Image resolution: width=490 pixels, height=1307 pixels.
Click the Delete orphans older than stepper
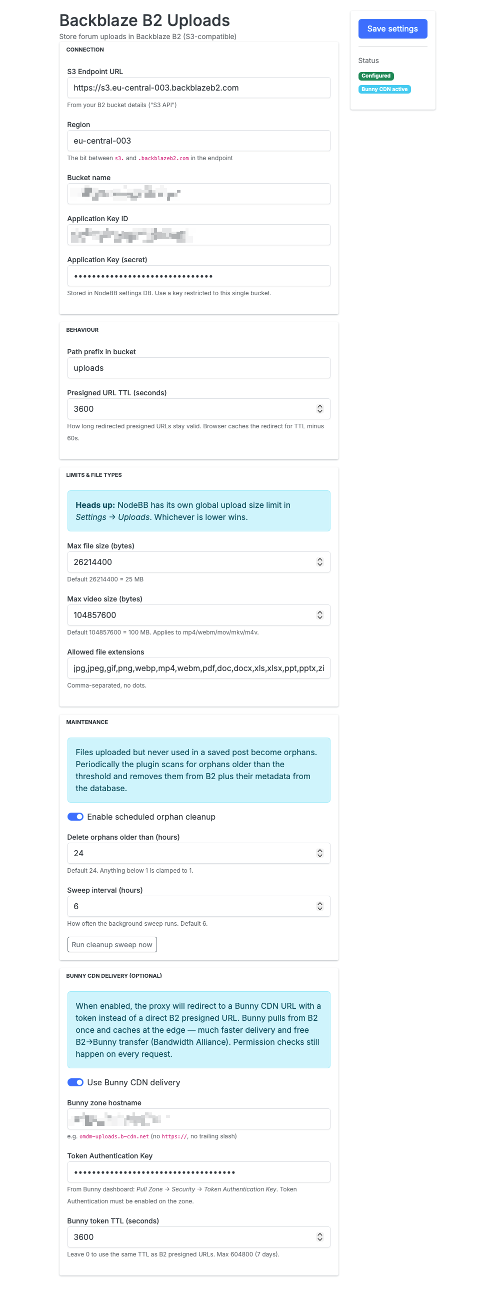(319, 853)
